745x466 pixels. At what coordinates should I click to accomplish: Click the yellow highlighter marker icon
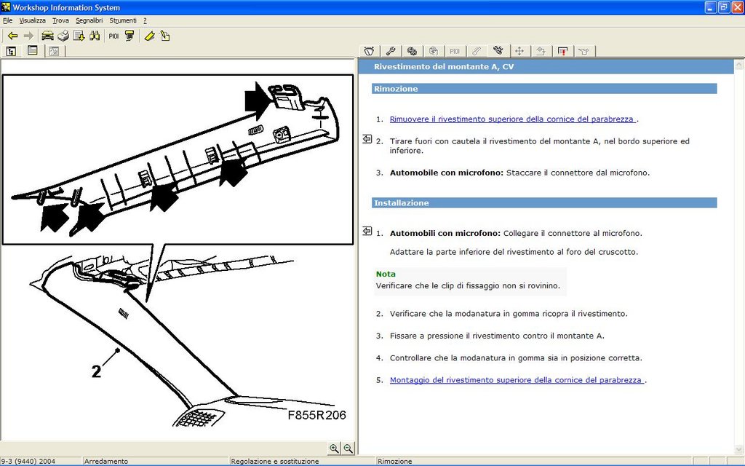click(x=149, y=36)
